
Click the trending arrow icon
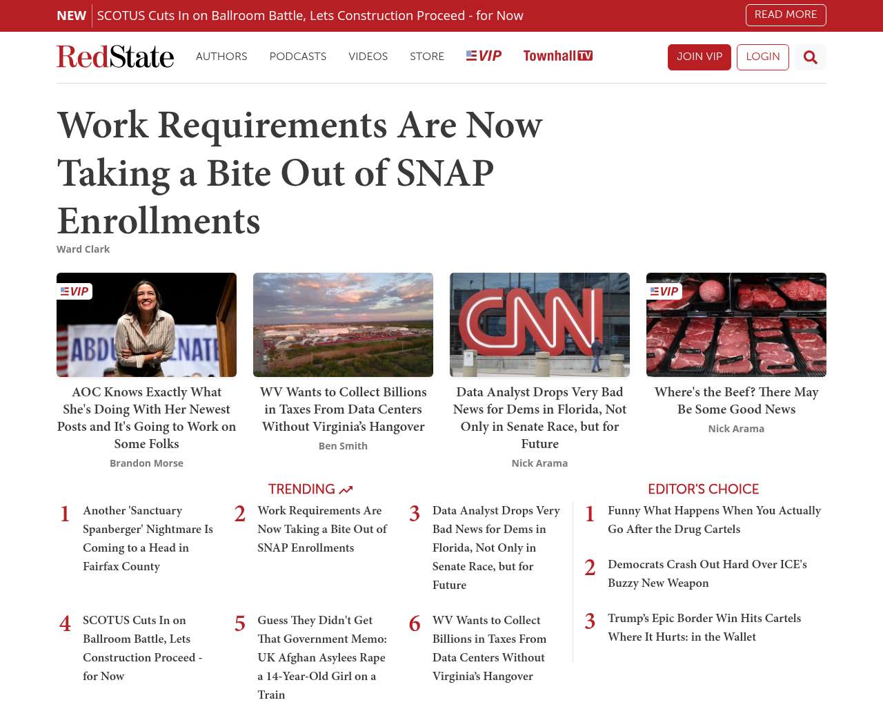[346, 490]
